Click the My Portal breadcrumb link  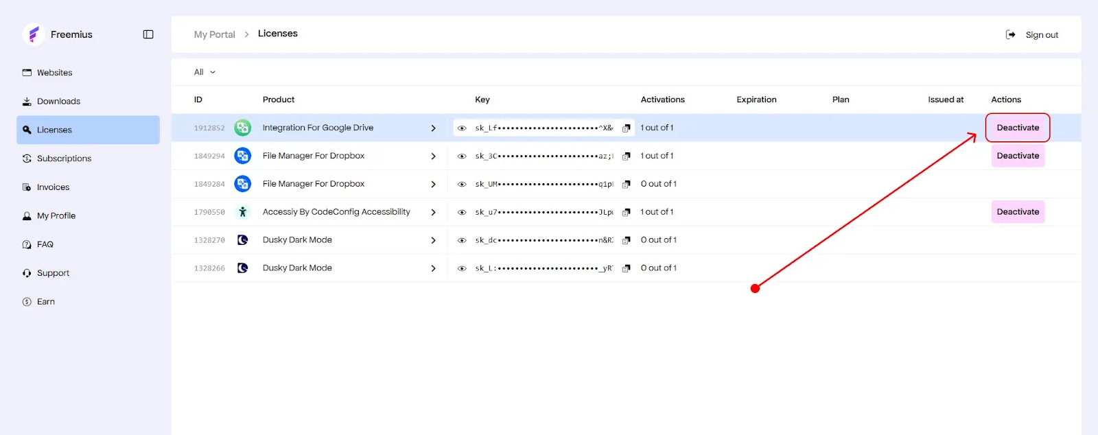214,34
